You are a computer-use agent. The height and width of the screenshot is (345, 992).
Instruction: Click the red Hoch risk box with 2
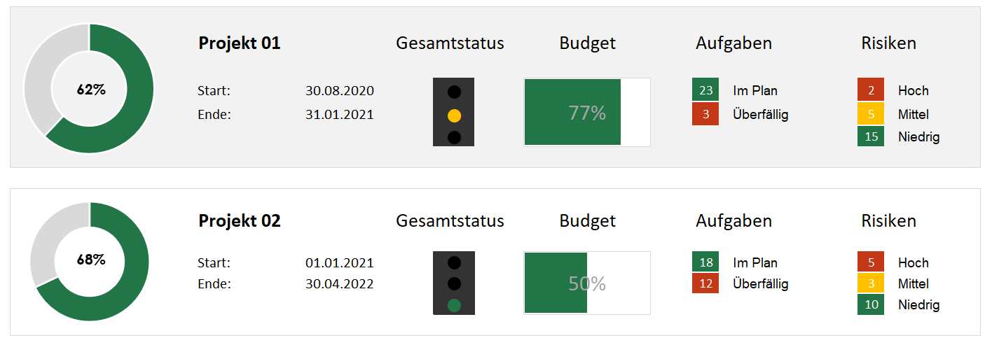tap(871, 90)
